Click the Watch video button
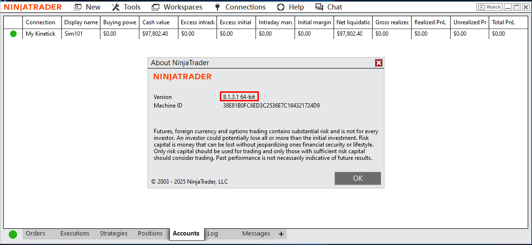The image size is (532, 245). 489,7
